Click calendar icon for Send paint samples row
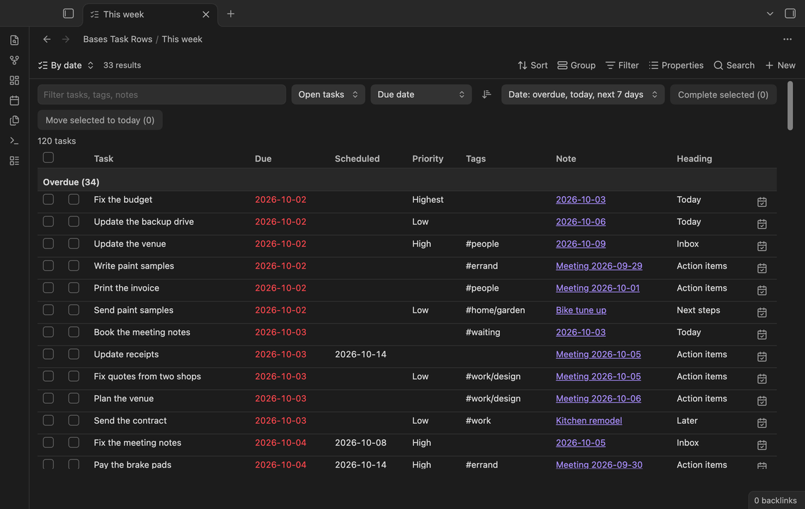 [x=762, y=312]
